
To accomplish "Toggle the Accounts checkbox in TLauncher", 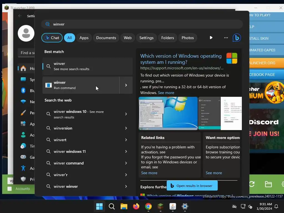I will (9, 189).
